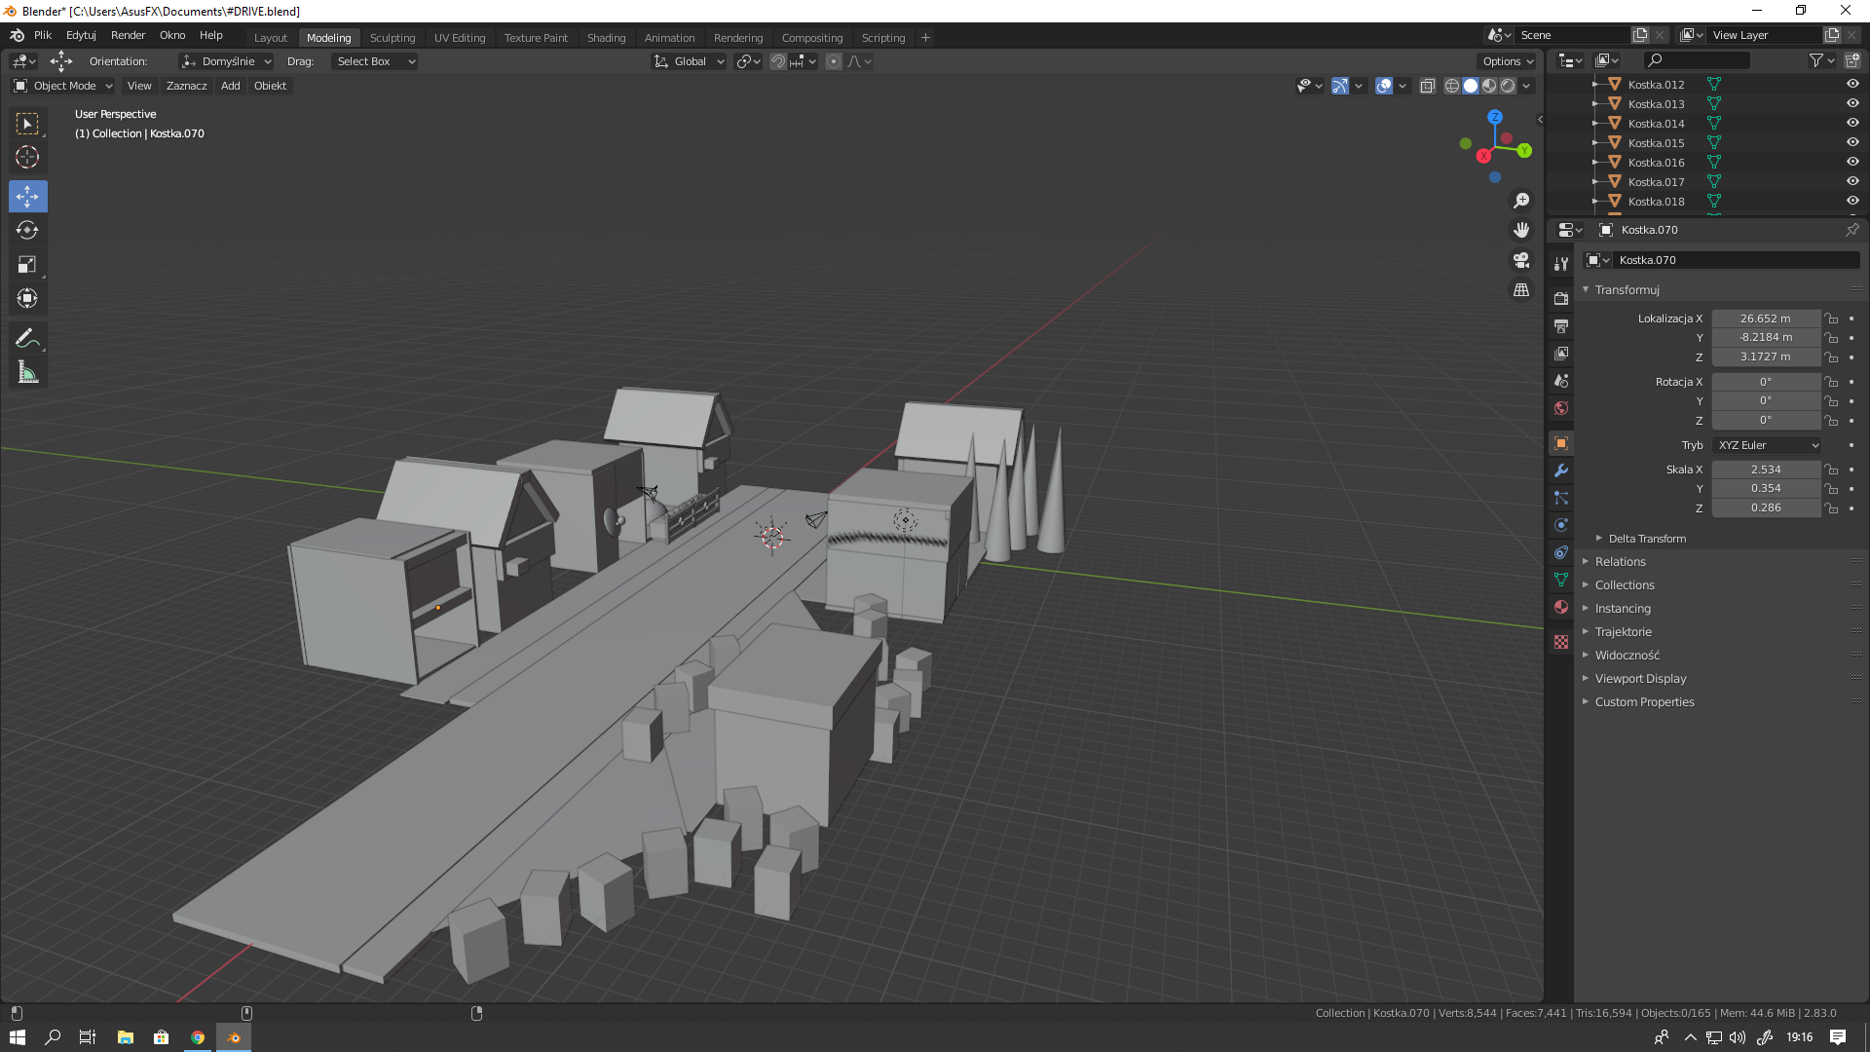Open Physics properties tab

[x=1561, y=525]
